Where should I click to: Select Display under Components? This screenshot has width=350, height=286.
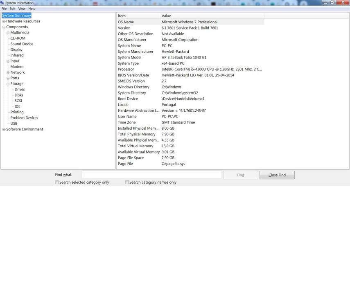[16, 50]
